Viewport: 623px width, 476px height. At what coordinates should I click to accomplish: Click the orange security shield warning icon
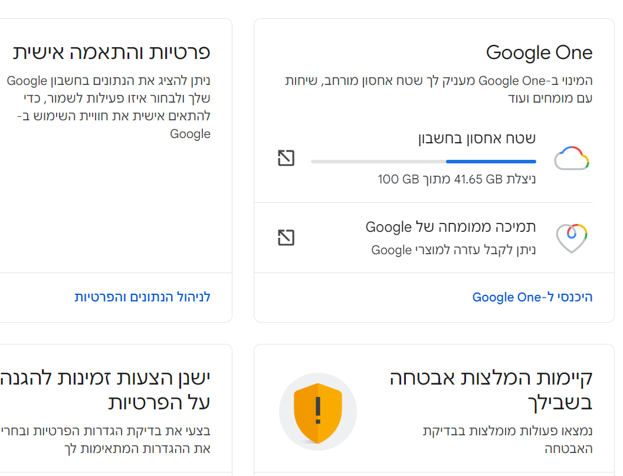tap(318, 412)
